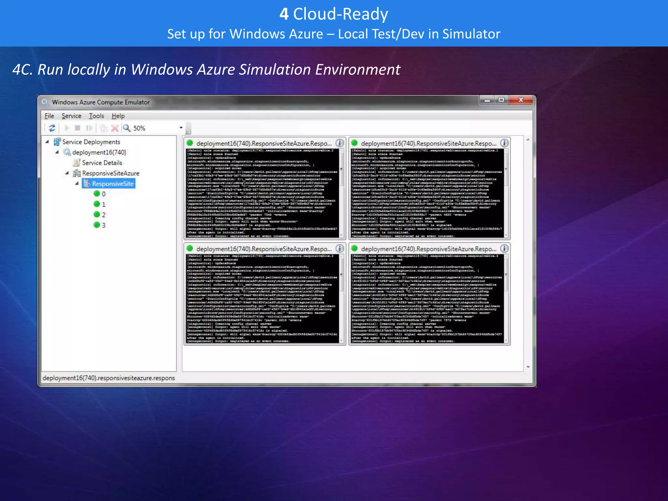Click the Compute Emulator title bar icon
Image resolution: width=668 pixels, height=501 pixels.
pos(45,102)
